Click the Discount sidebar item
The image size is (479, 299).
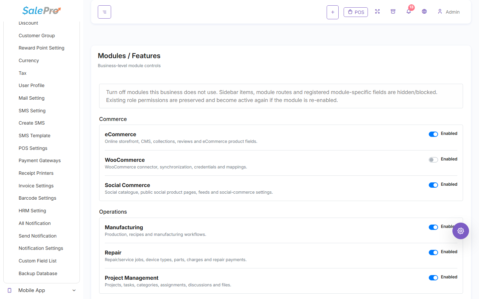point(28,23)
